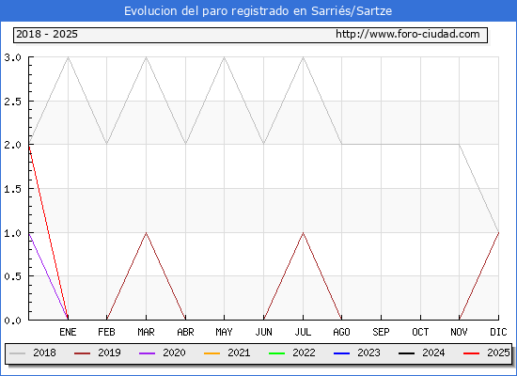Click the blue 2023 legend swatch
517x376 pixels.
tap(341, 353)
